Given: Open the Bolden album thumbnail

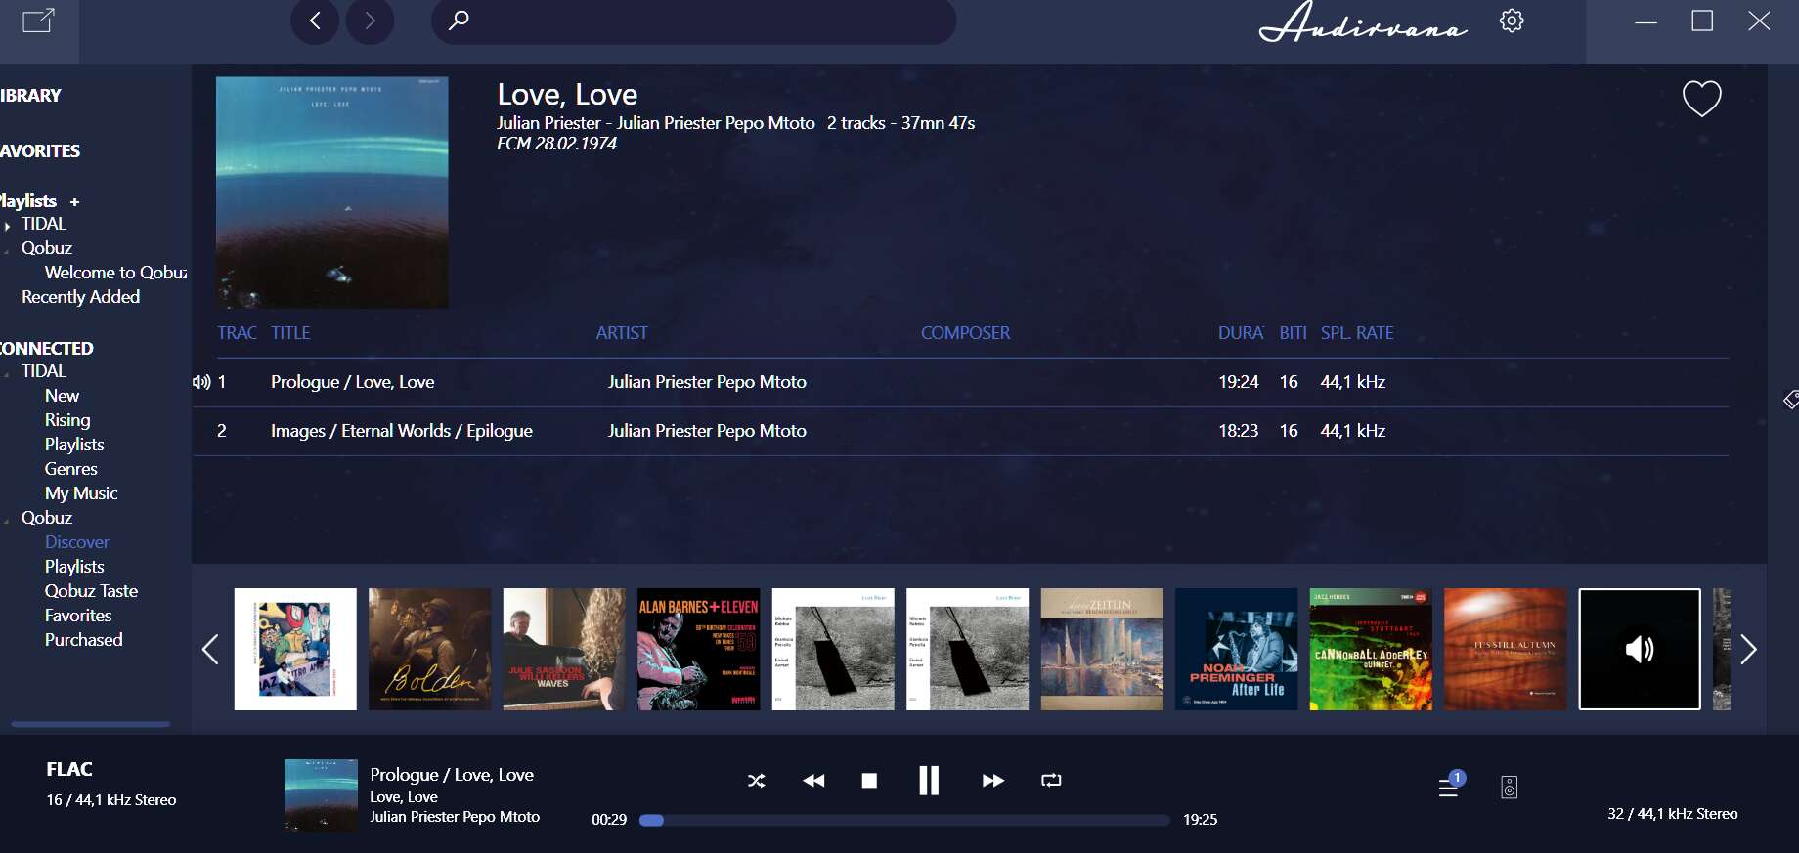Looking at the screenshot, I should 429,649.
